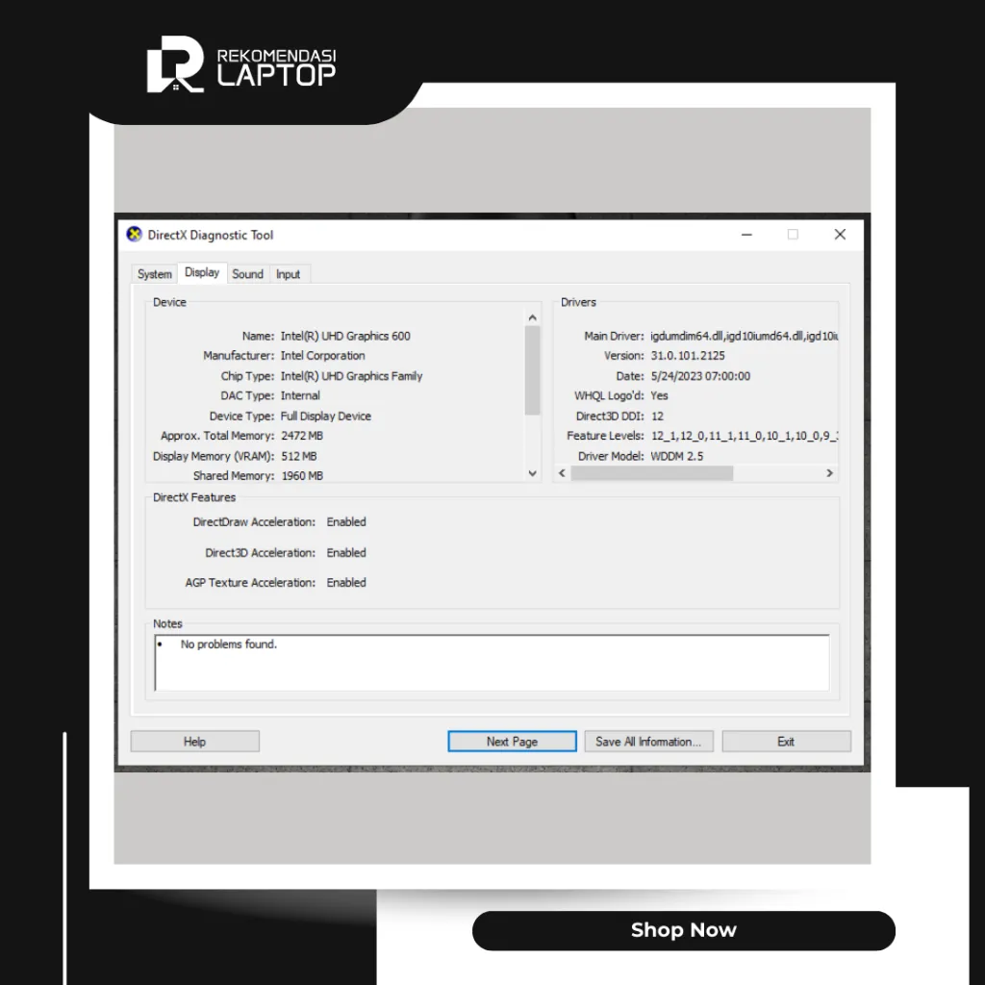Image resolution: width=985 pixels, height=985 pixels.
Task: Open the Input tab
Action: click(289, 273)
